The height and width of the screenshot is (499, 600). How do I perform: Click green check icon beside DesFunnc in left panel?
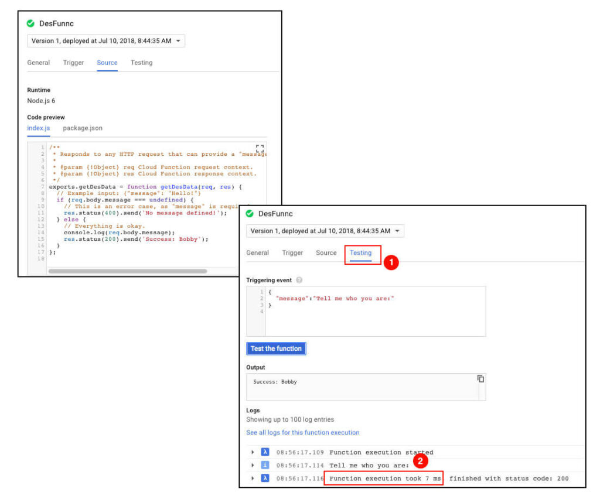[30, 23]
